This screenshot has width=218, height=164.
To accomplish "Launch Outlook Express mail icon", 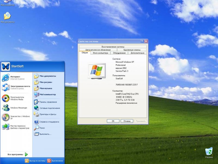I will point(5,87).
